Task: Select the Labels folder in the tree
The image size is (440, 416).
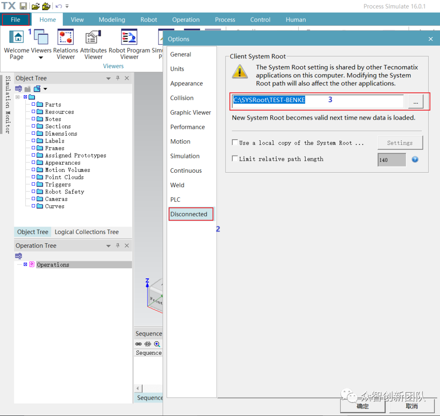Action: click(x=55, y=140)
